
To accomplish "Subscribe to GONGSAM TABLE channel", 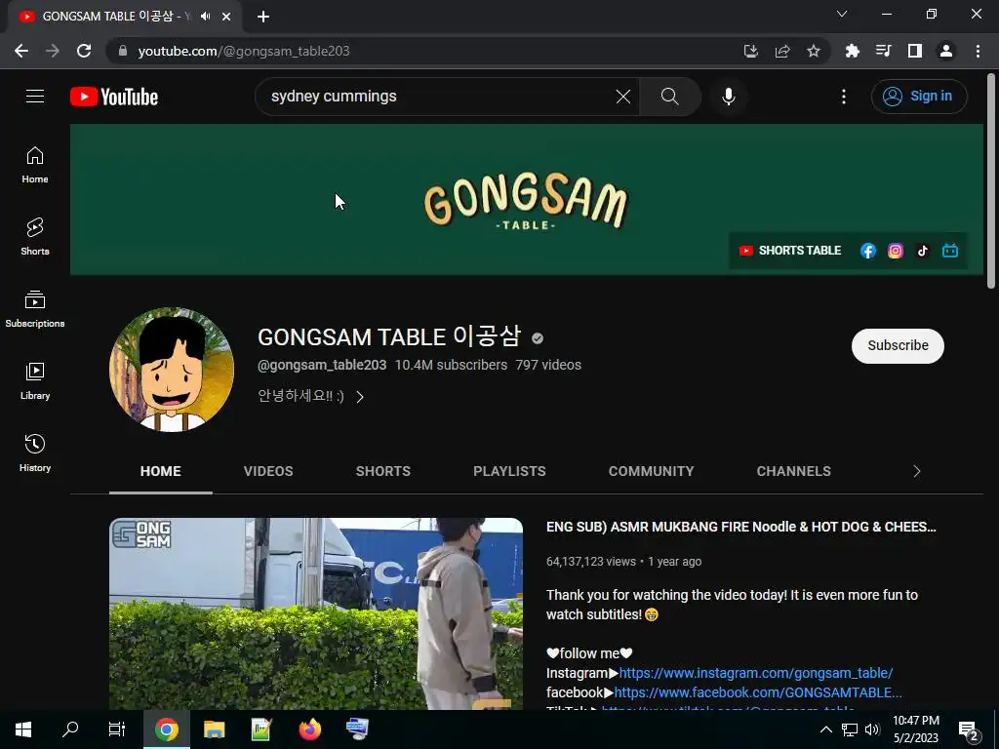I will tap(898, 345).
